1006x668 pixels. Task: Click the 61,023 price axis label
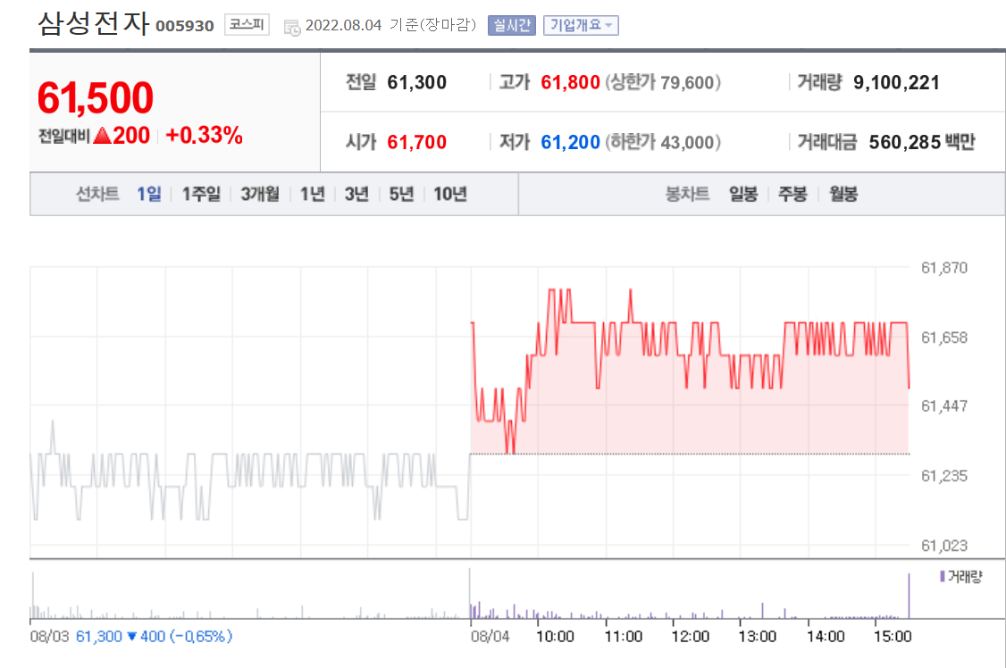pyautogui.click(x=944, y=546)
